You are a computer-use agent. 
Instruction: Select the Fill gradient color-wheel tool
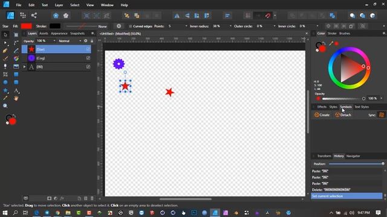pyautogui.click(x=16, y=58)
